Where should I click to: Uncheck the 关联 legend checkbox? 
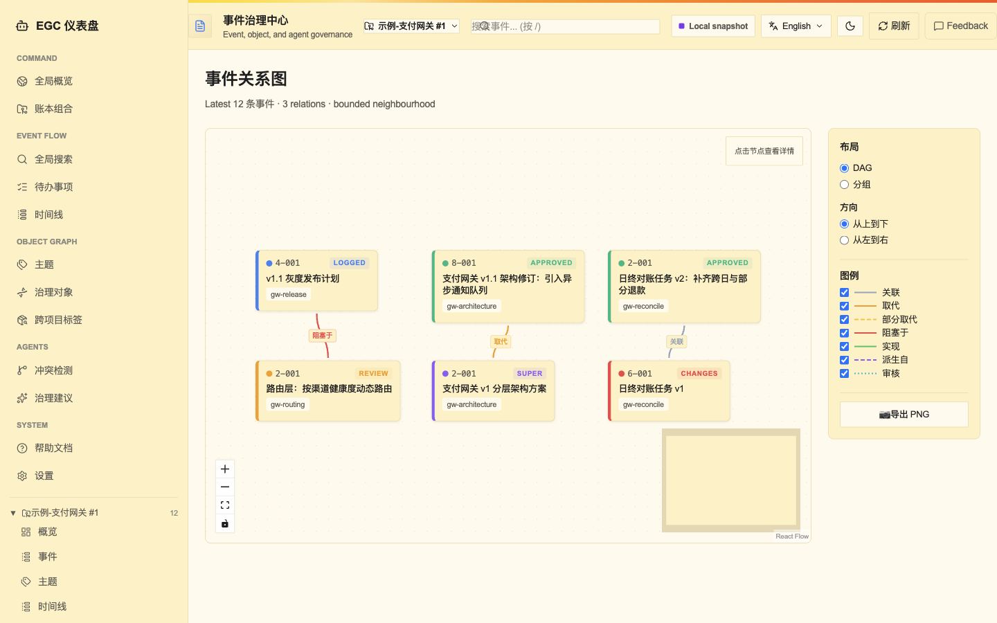844,293
